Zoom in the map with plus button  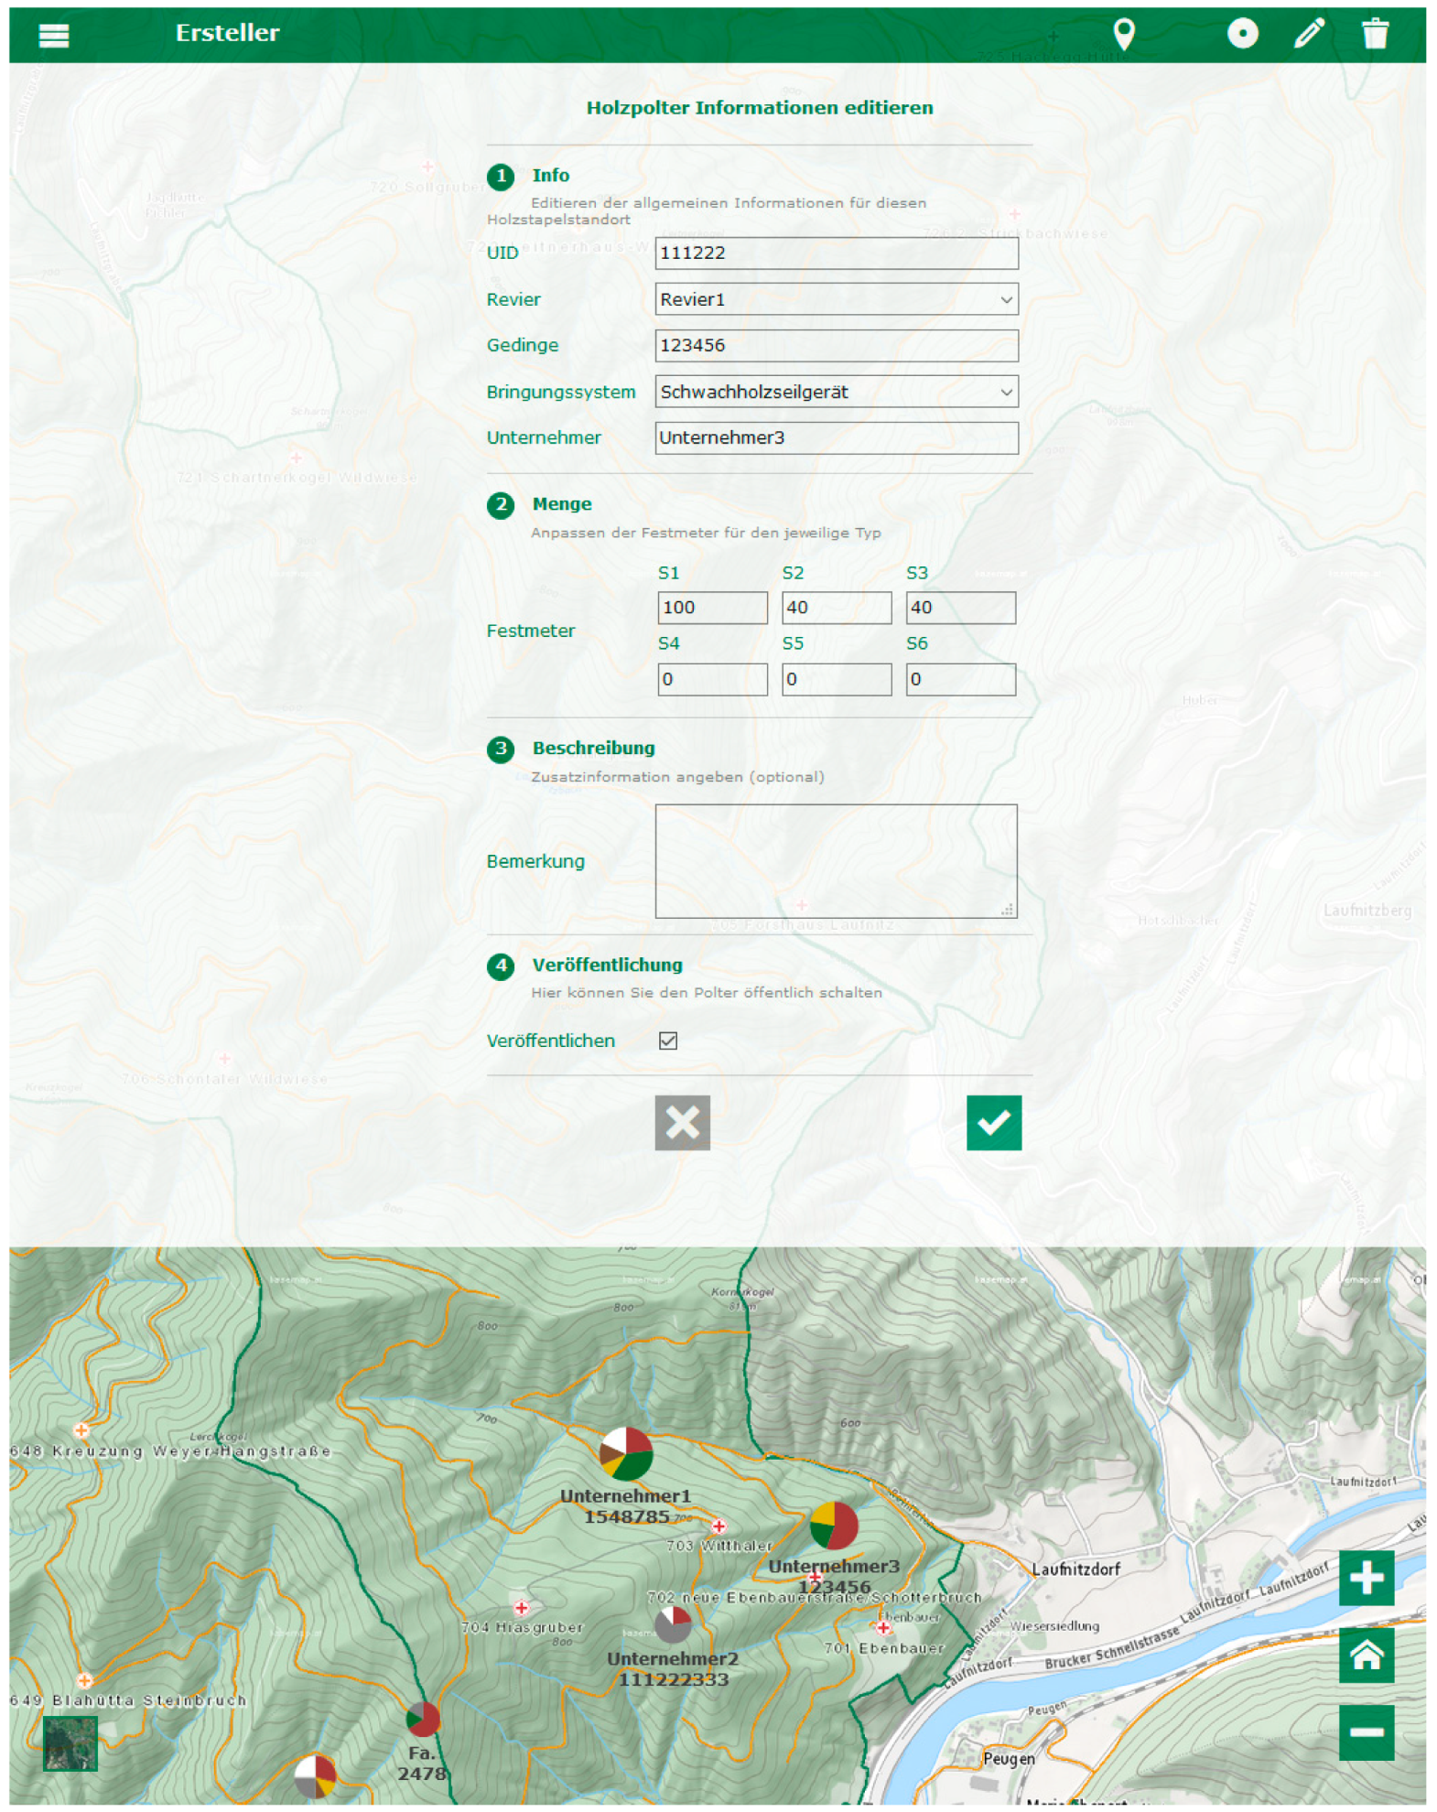click(1365, 1577)
